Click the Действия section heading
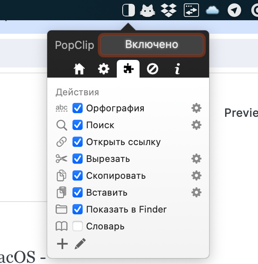This screenshot has width=258, height=264. tap(77, 92)
